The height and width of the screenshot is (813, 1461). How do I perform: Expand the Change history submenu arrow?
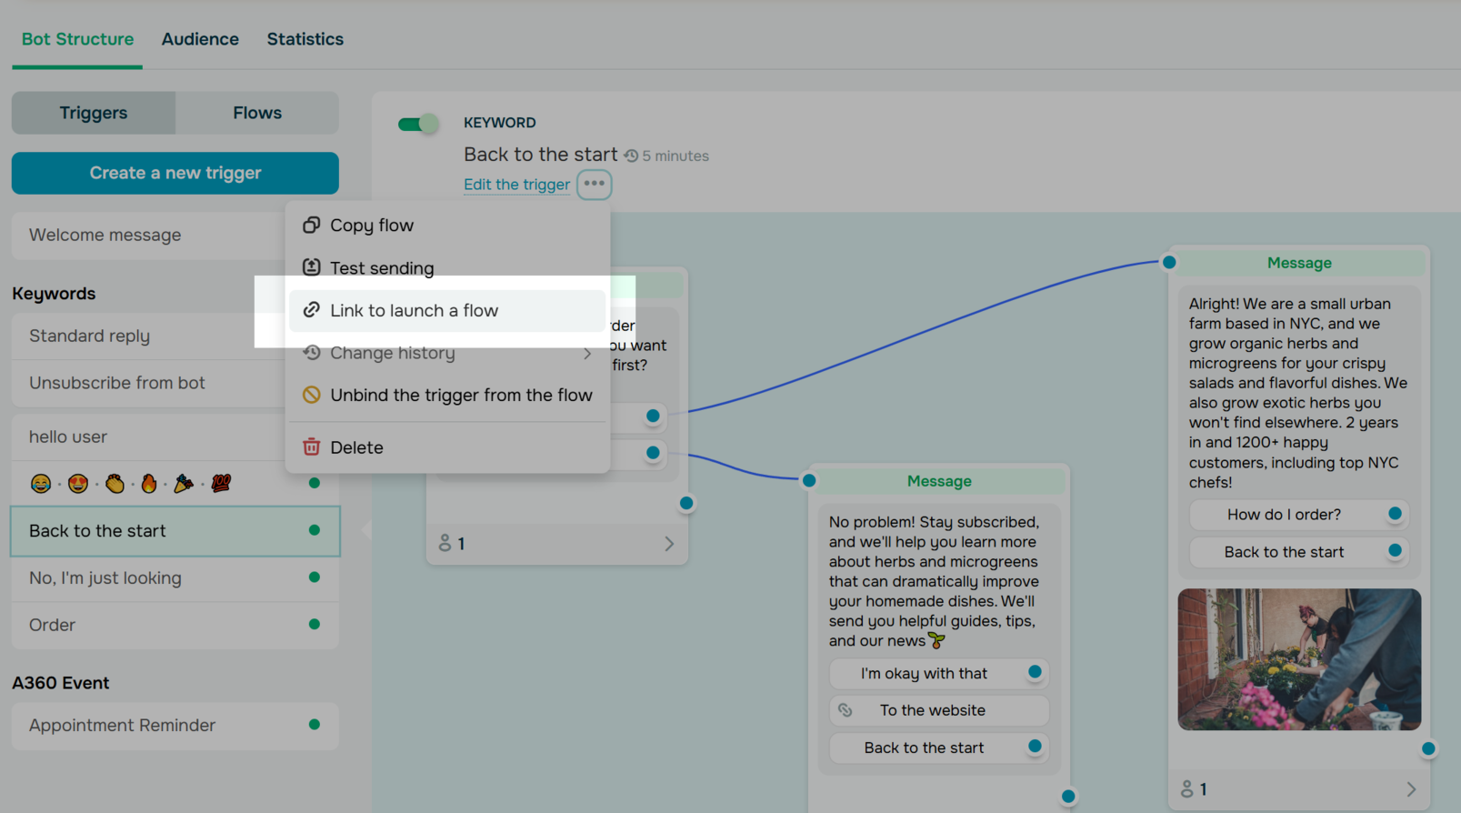tap(587, 354)
